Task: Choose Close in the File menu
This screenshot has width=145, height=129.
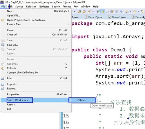Action: tap(36, 30)
